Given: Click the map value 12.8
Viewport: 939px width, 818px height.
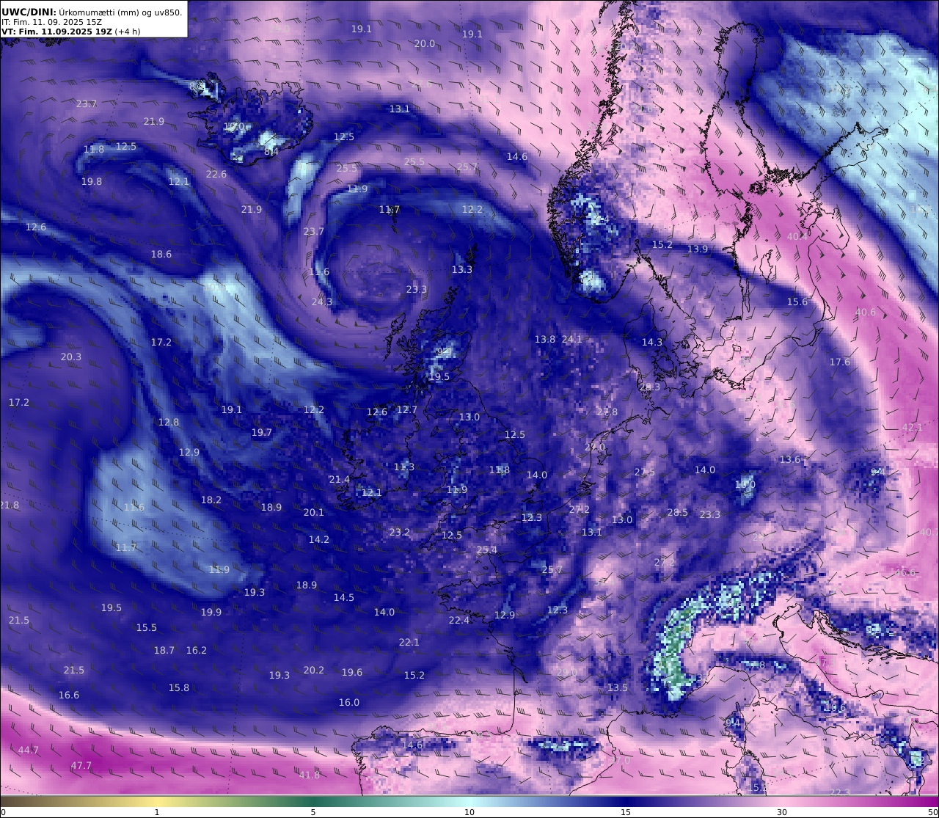Looking at the screenshot, I should pos(169,423).
